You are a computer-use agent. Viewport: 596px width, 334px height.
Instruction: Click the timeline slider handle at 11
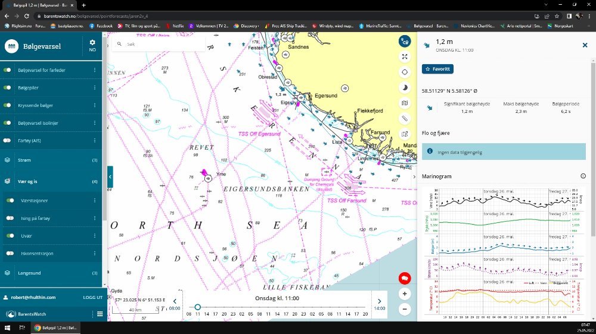[197, 307]
